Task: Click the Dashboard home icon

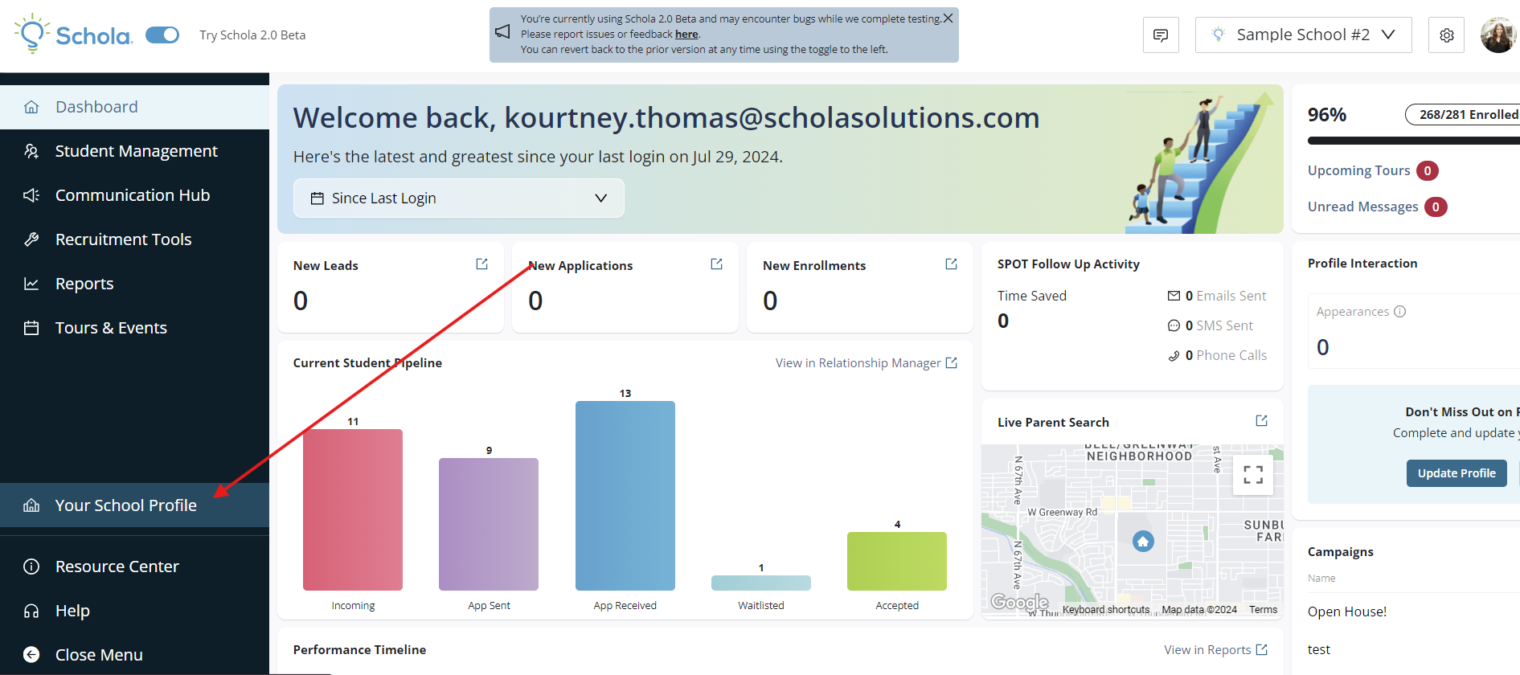Action: pos(31,107)
